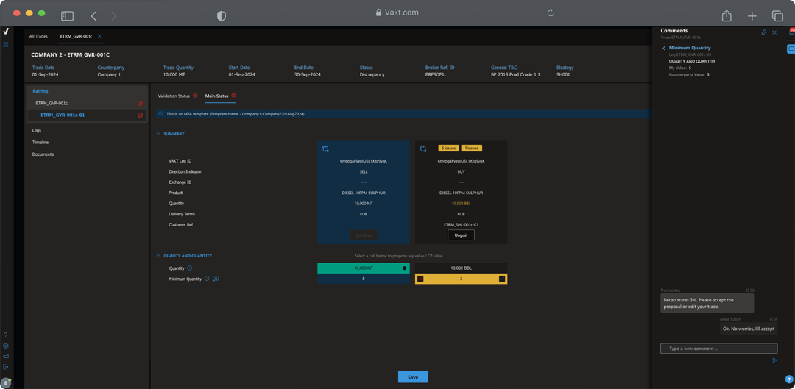Viewport: 795px width, 389px height.
Task: Click the info icon beside Quantity
Action: (190, 268)
